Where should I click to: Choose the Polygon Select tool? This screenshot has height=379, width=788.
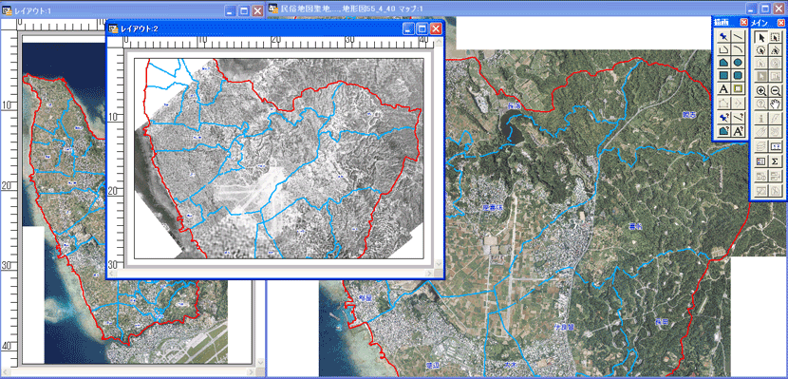coord(776,49)
